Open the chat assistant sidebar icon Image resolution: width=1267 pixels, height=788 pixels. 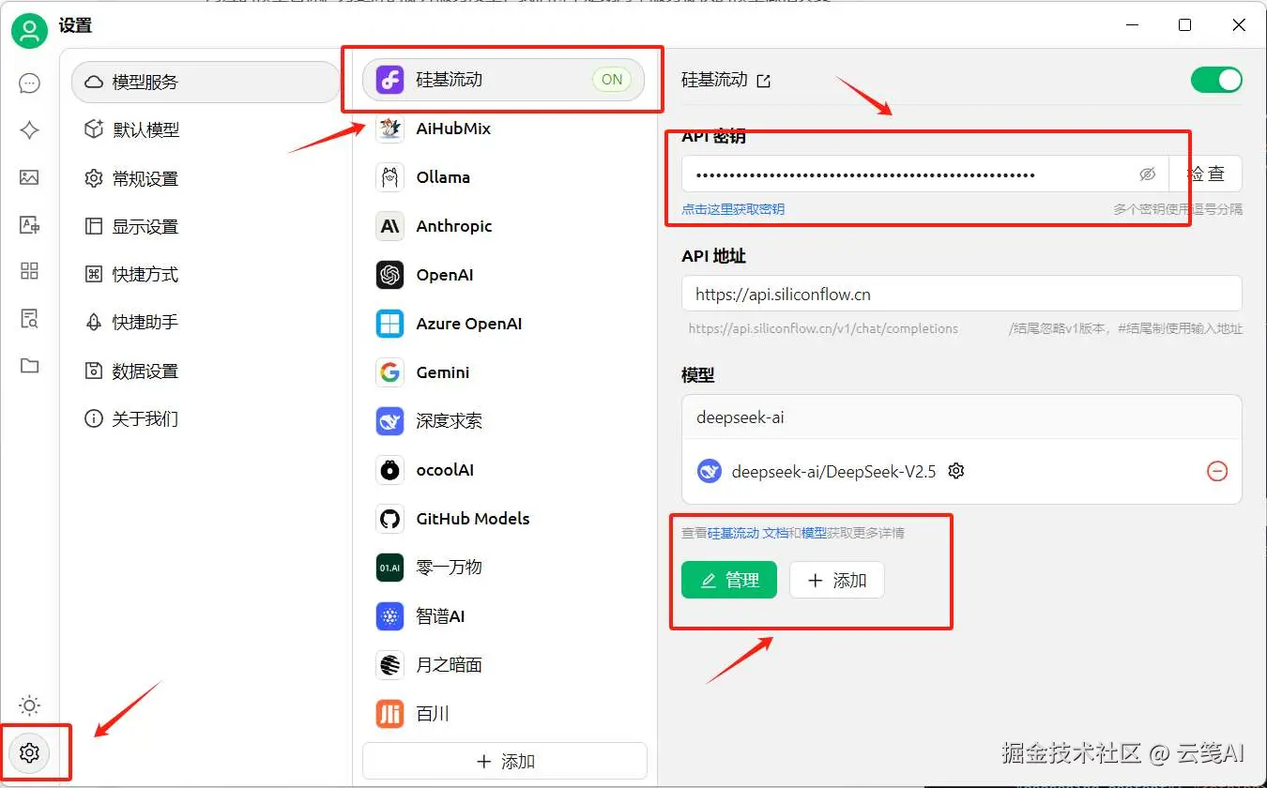pos(29,83)
